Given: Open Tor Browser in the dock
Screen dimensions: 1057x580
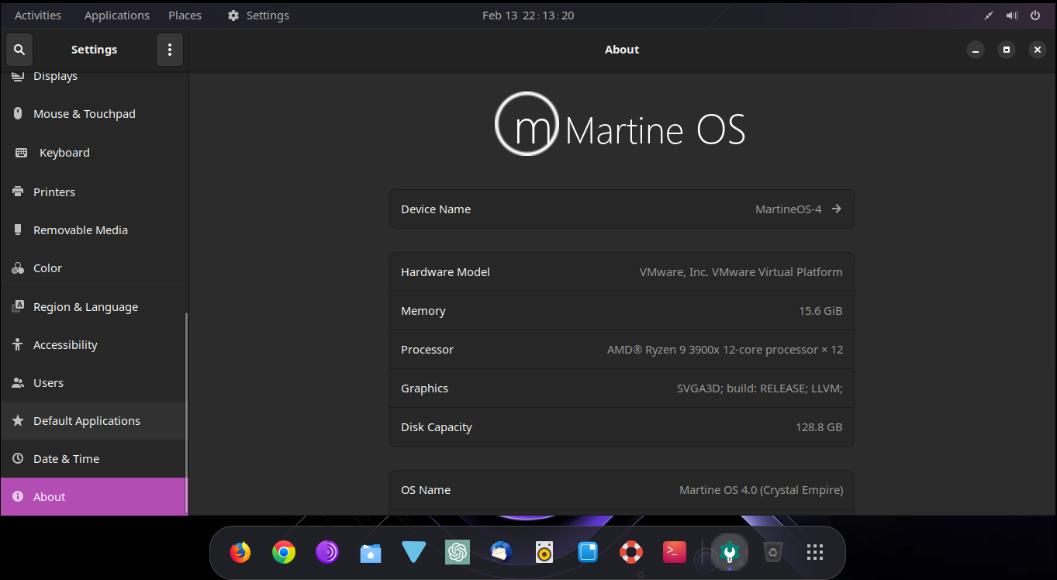Looking at the screenshot, I should pos(327,552).
